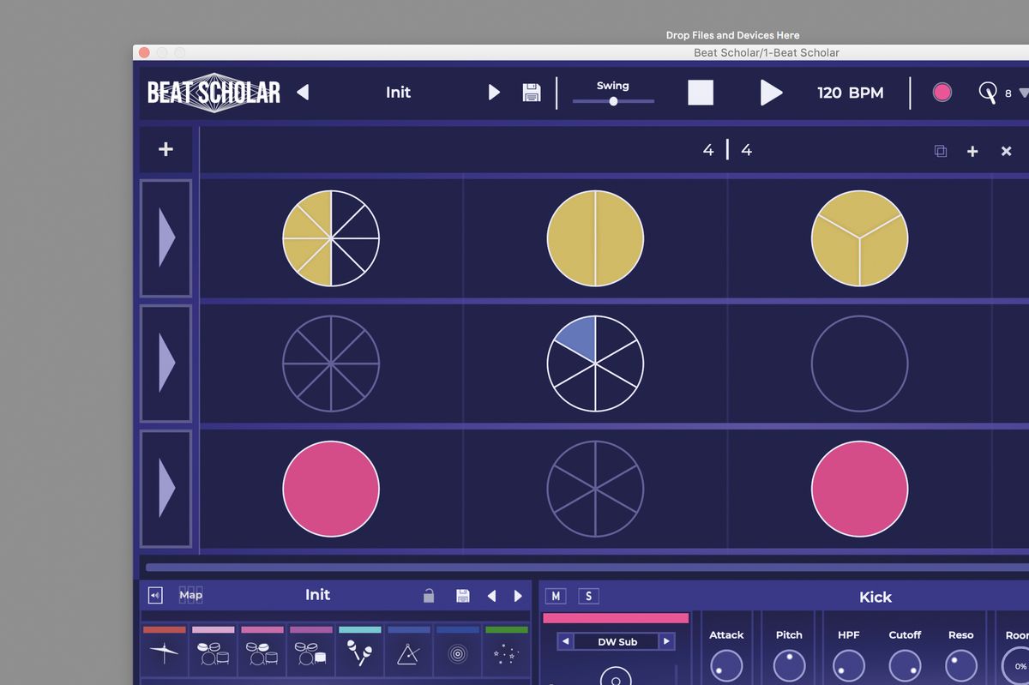The image size is (1029, 685).
Task: Click the Swing slider handle
Action: (613, 101)
